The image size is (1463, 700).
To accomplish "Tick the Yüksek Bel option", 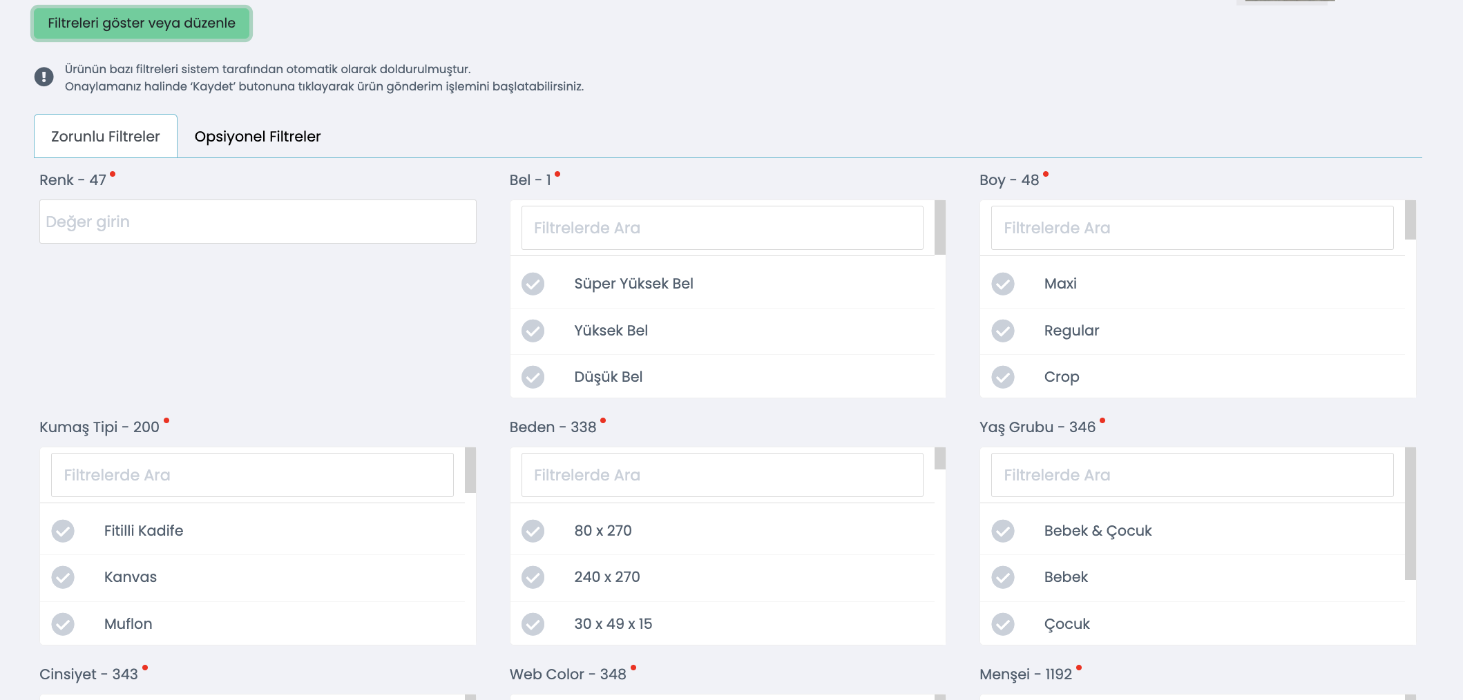I will (x=533, y=331).
